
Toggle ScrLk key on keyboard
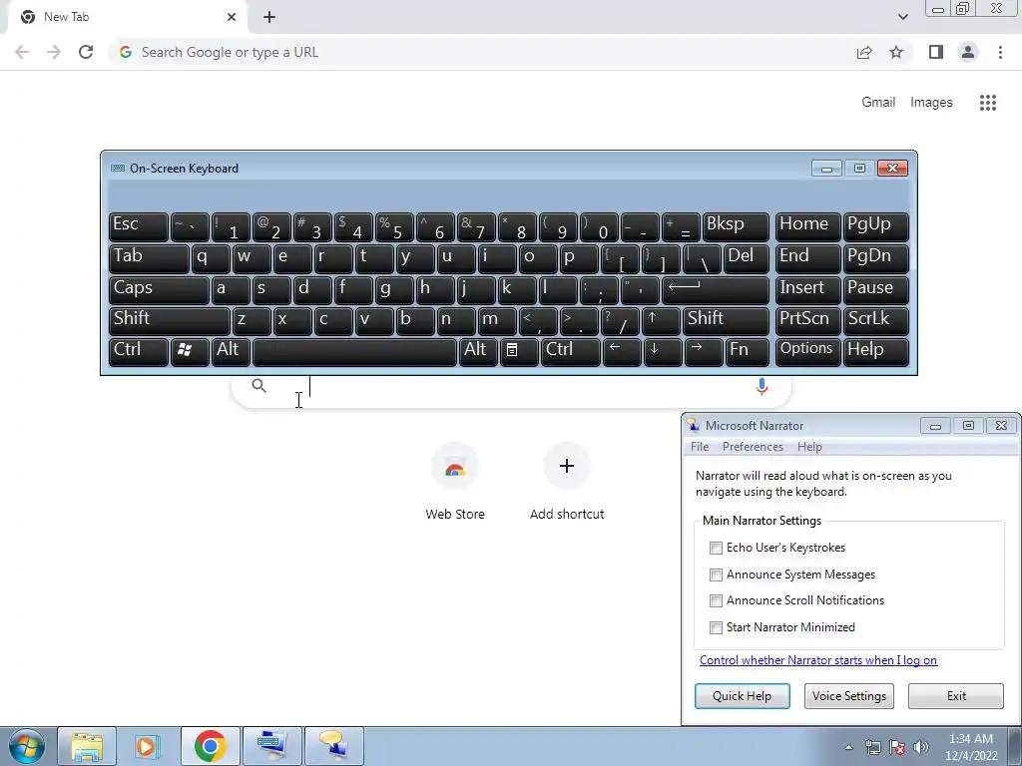[875, 321]
